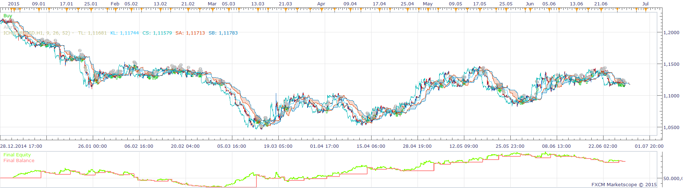Click the SA: 1,11713 value
This screenshot has width=683, height=188.
(x=190, y=33)
